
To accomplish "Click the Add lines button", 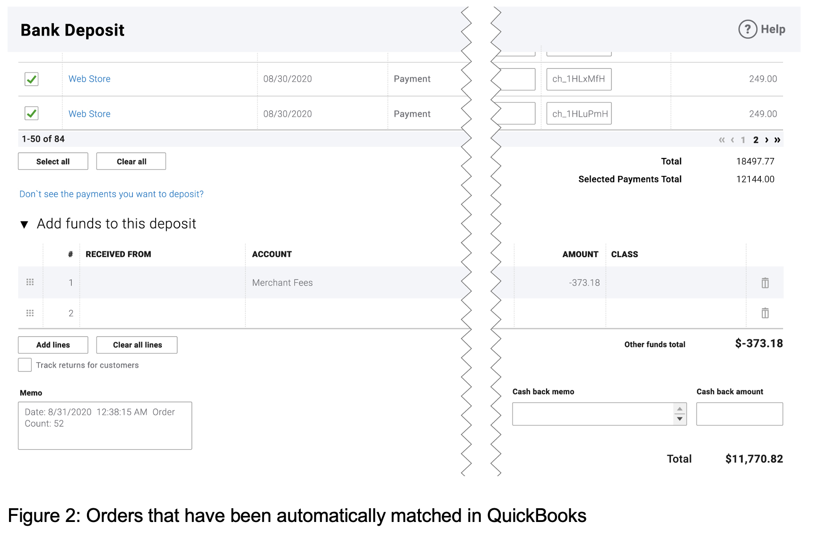I will (53, 345).
